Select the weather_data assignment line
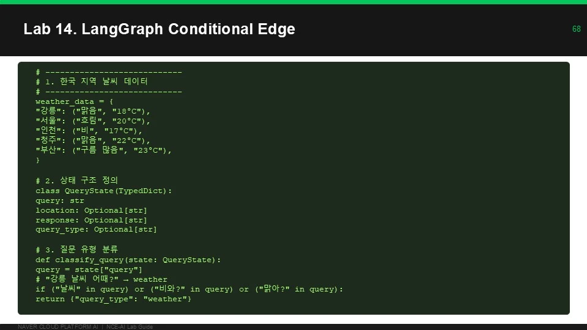Viewport: 587px width, 330px height. coord(74,101)
